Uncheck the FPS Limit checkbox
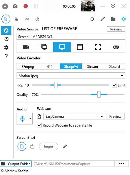130x175 pixels. pyautogui.click(x=114, y=85)
